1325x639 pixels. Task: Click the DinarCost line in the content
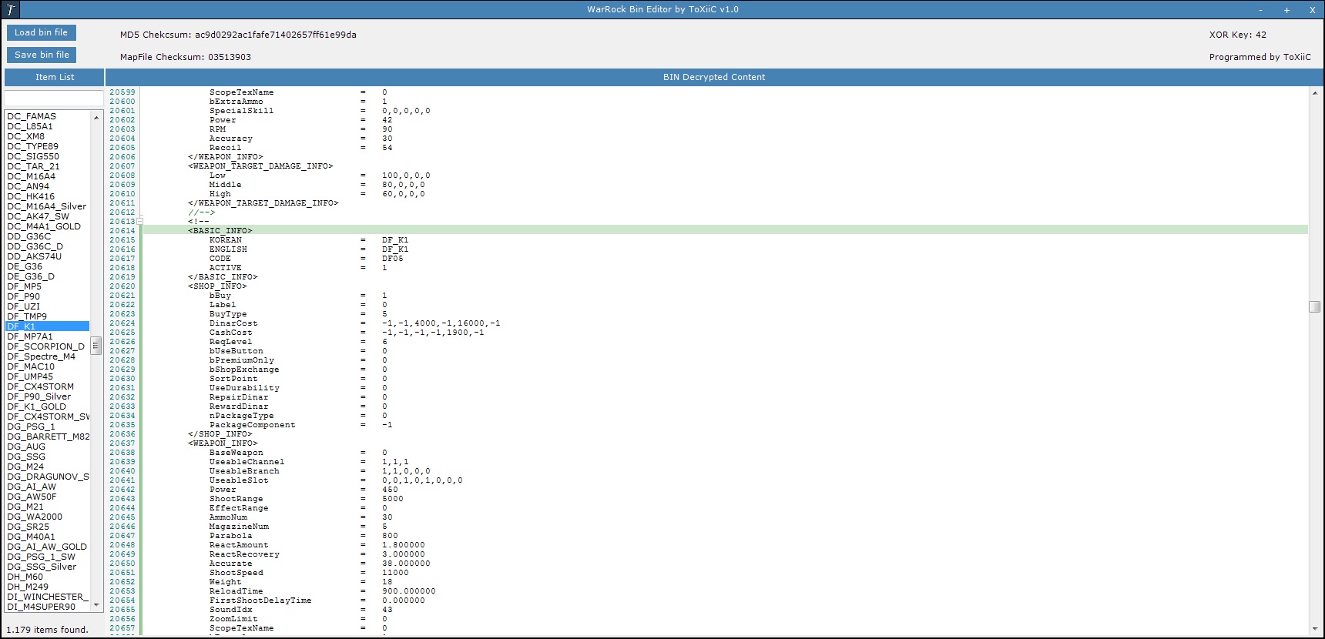pyautogui.click(x=355, y=323)
